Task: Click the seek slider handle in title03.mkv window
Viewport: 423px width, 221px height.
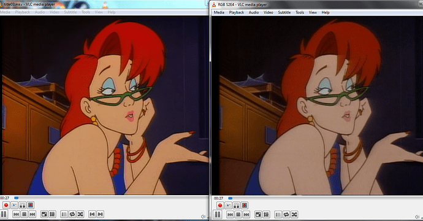Action: click(16, 198)
